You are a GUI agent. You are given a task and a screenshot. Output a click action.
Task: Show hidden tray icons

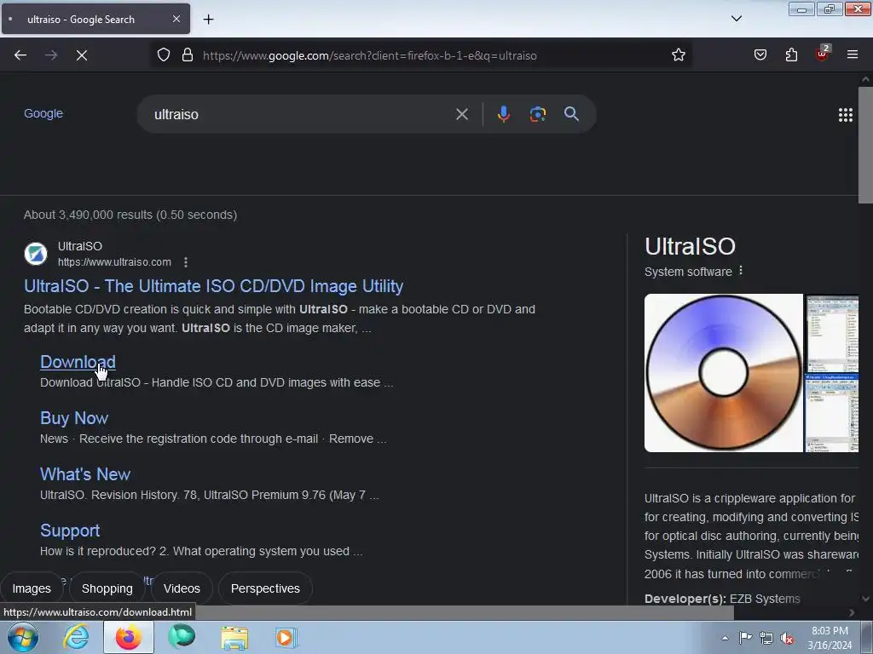[x=725, y=638]
